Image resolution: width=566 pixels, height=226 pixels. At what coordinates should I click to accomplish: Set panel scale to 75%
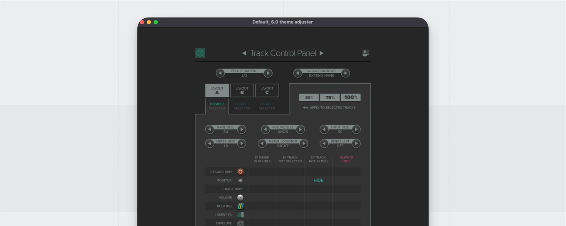(330, 97)
